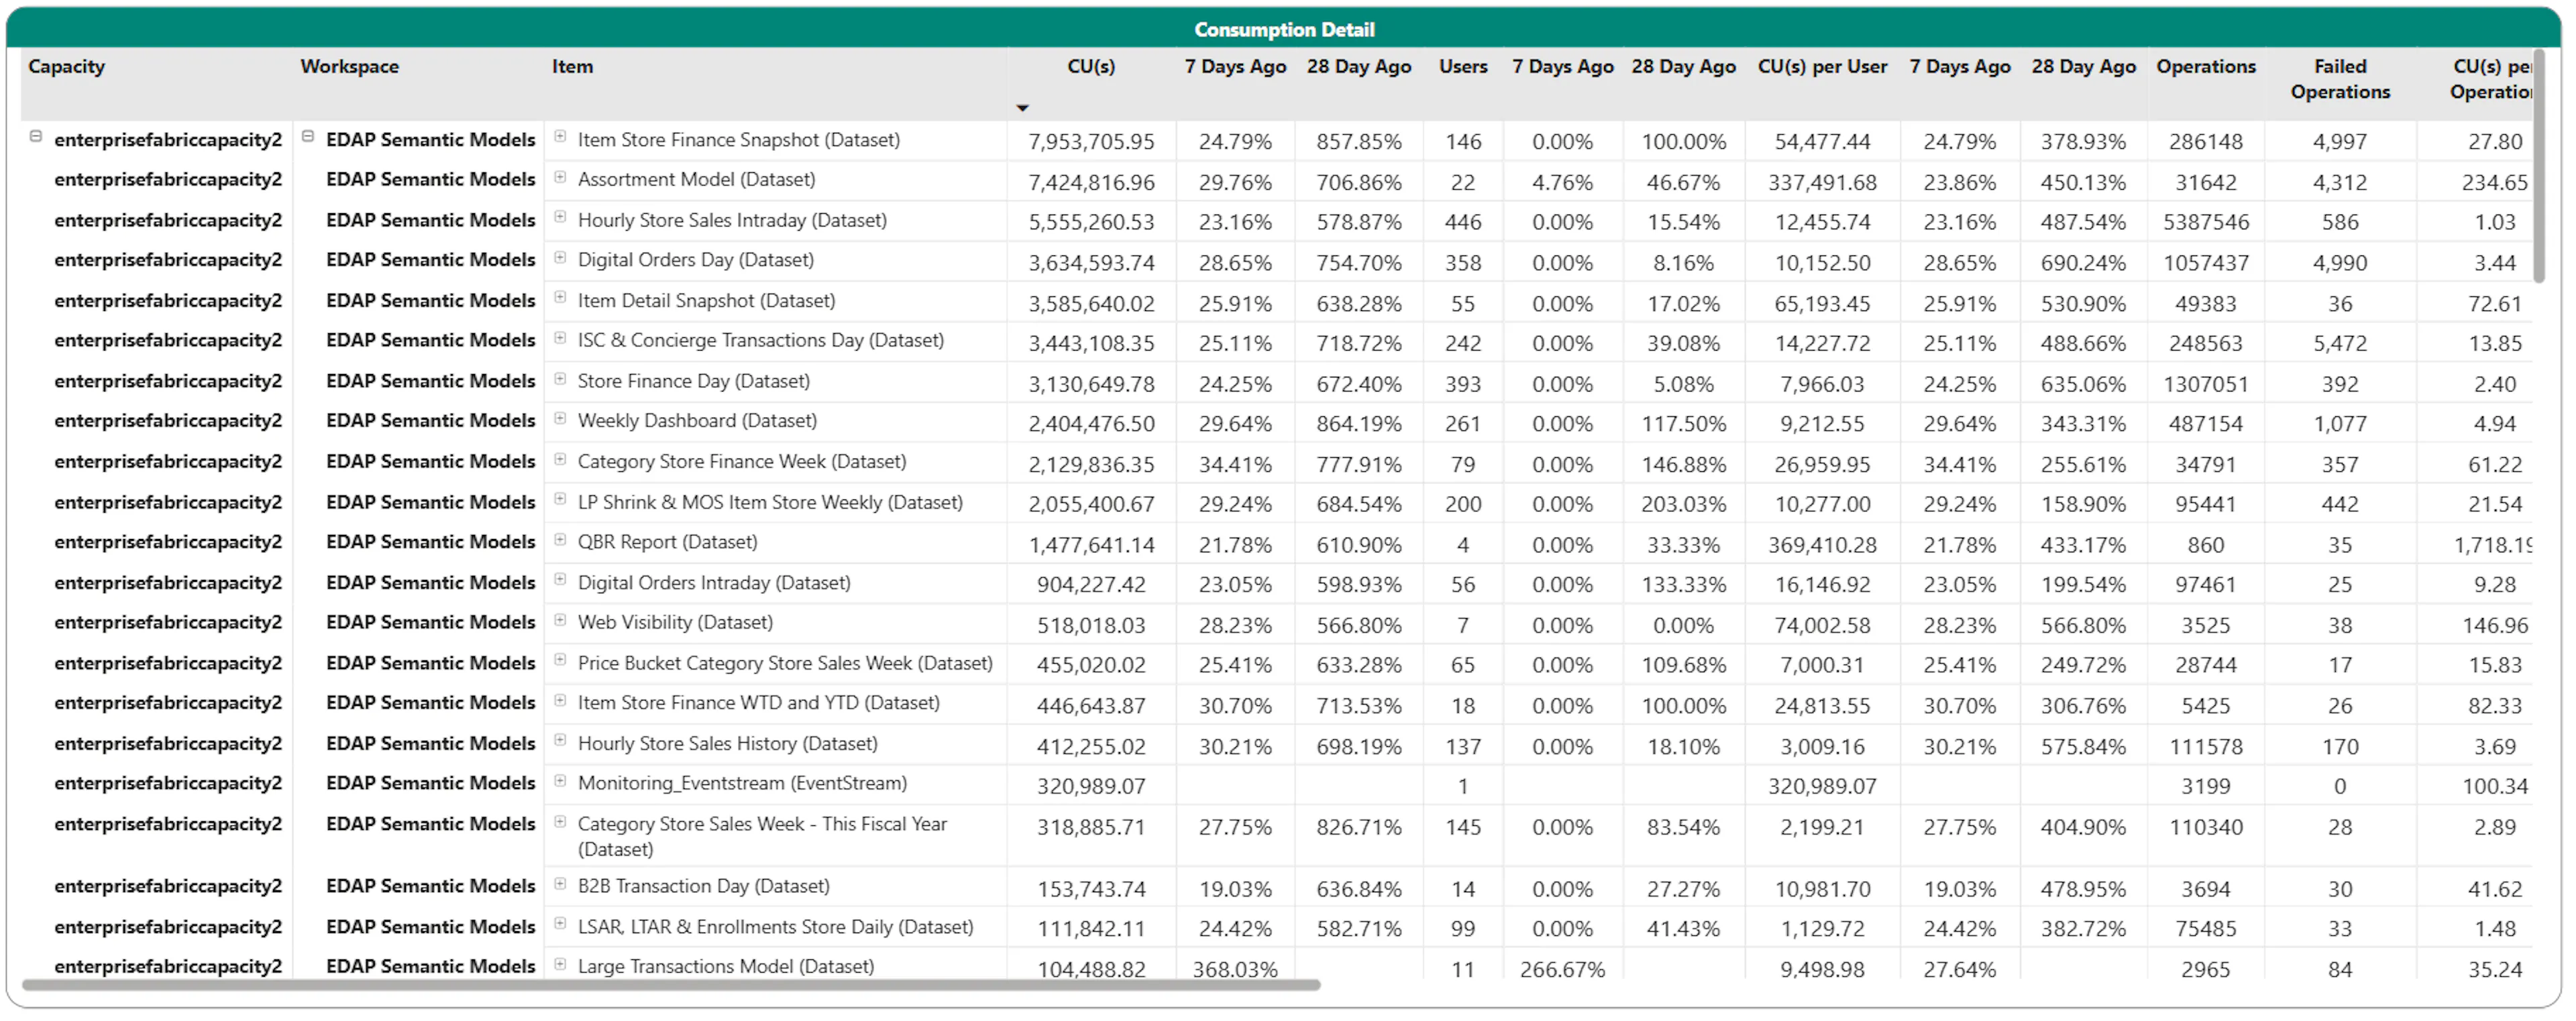The height and width of the screenshot is (1021, 2576).
Task: Collapse the enterprisefabriccapacity2 capacity row
Action: (x=36, y=137)
